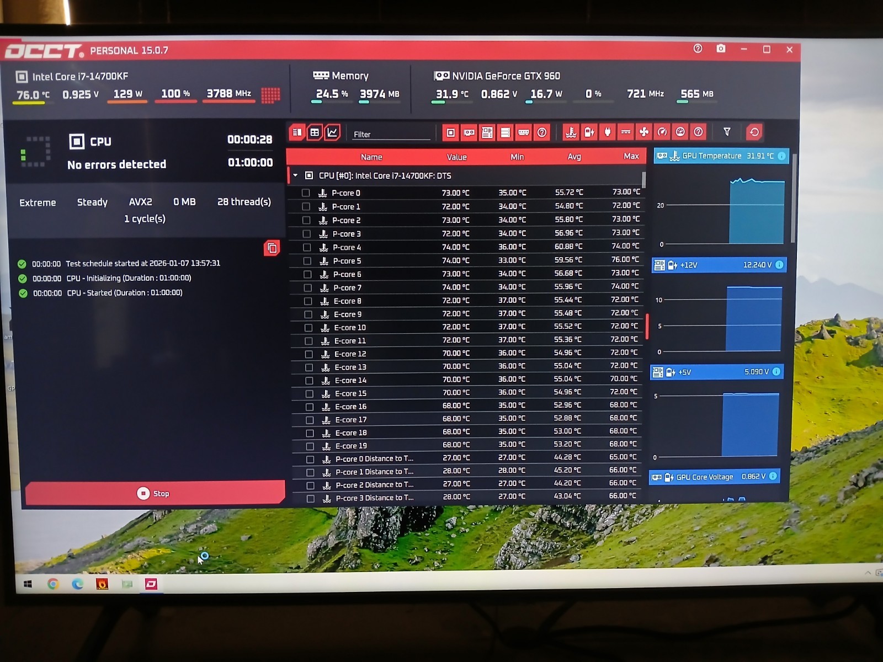Check the P-core 1 checkbox
The image size is (883, 662).
(x=306, y=206)
